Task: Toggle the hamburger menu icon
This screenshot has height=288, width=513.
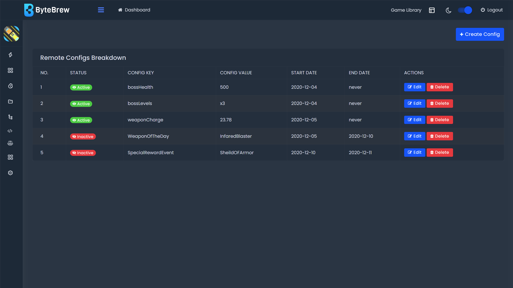Action: pyautogui.click(x=101, y=10)
